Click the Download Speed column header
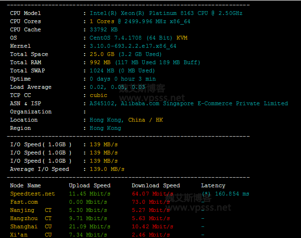The image size is (301, 238). click(x=156, y=185)
